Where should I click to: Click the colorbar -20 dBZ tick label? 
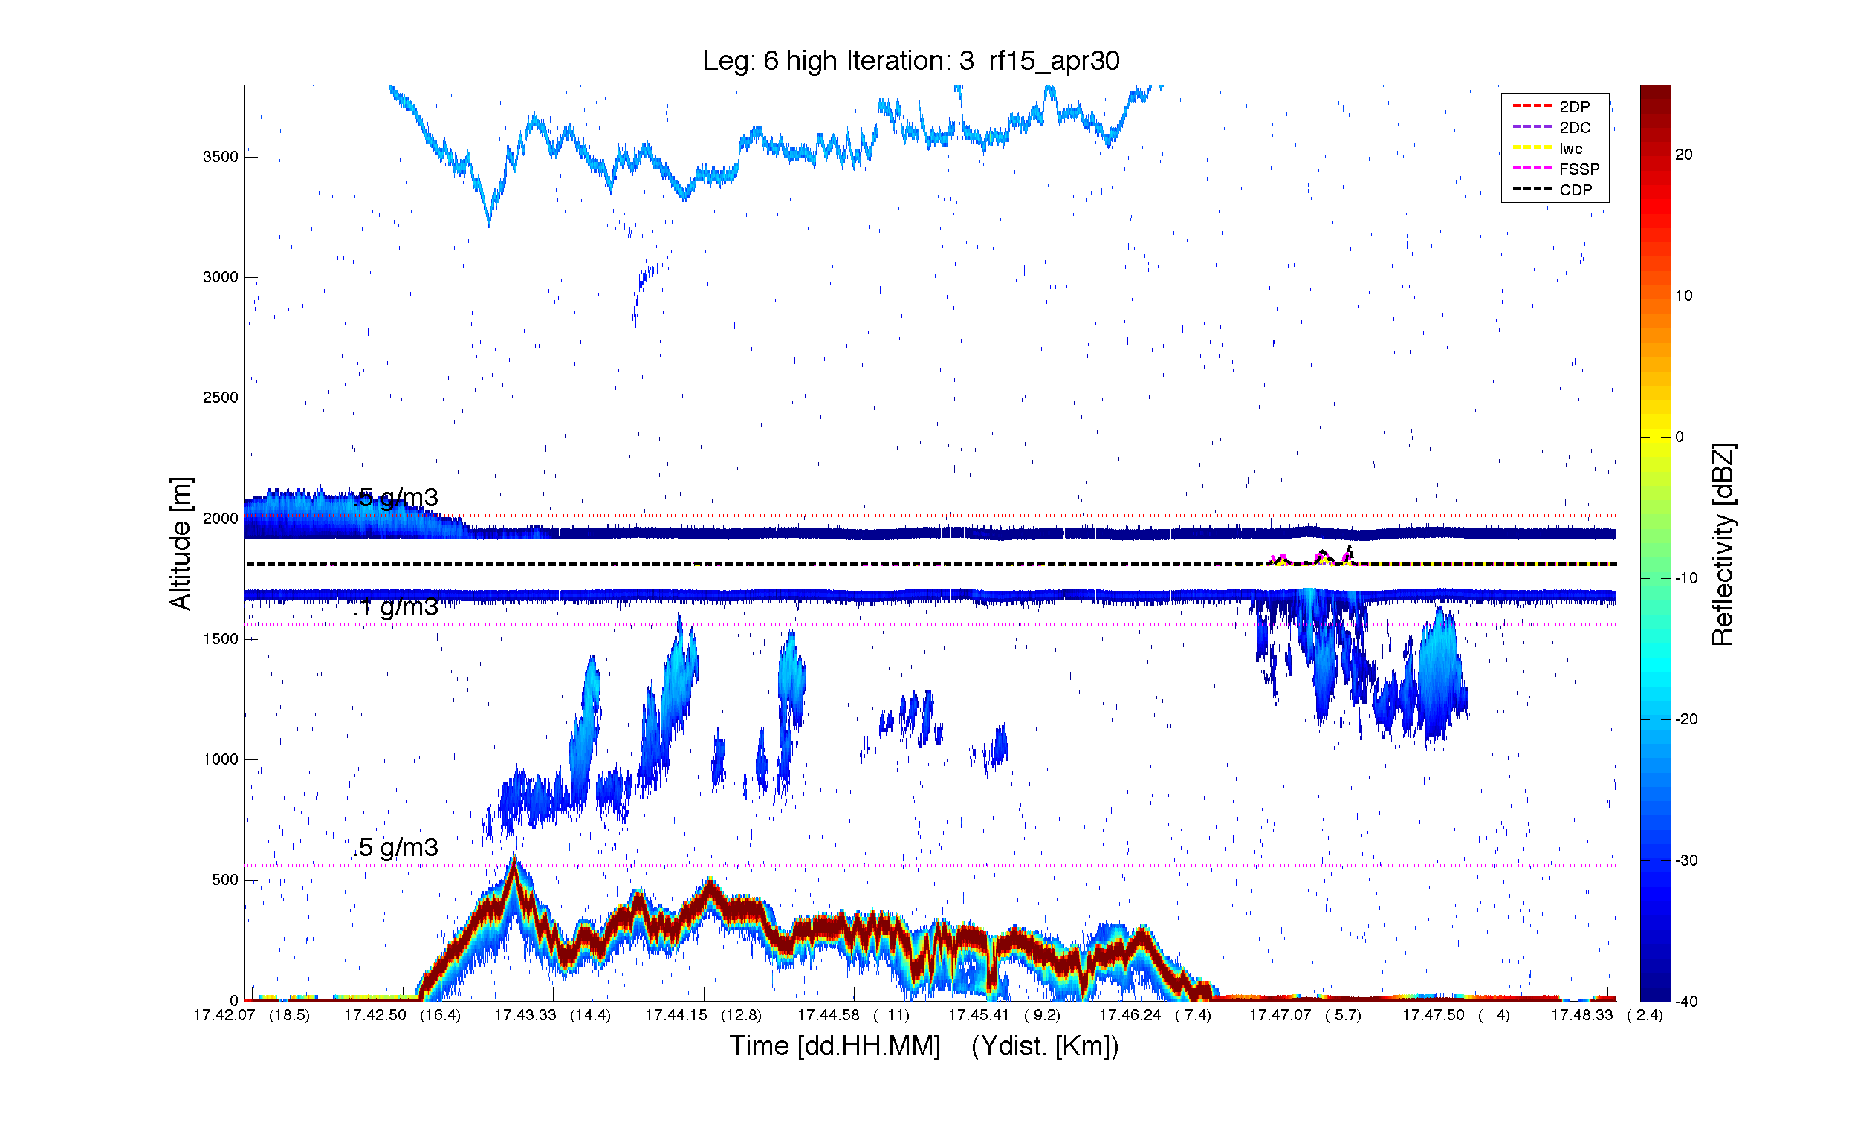[1686, 719]
